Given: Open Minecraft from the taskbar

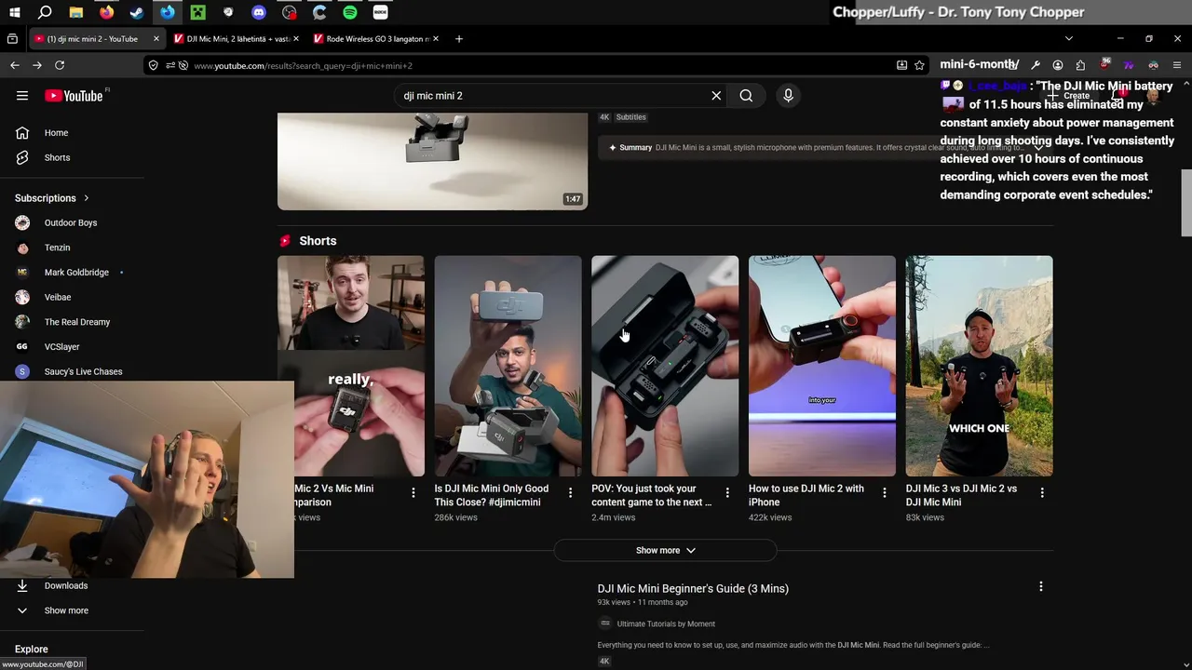Looking at the screenshot, I should 197,13.
